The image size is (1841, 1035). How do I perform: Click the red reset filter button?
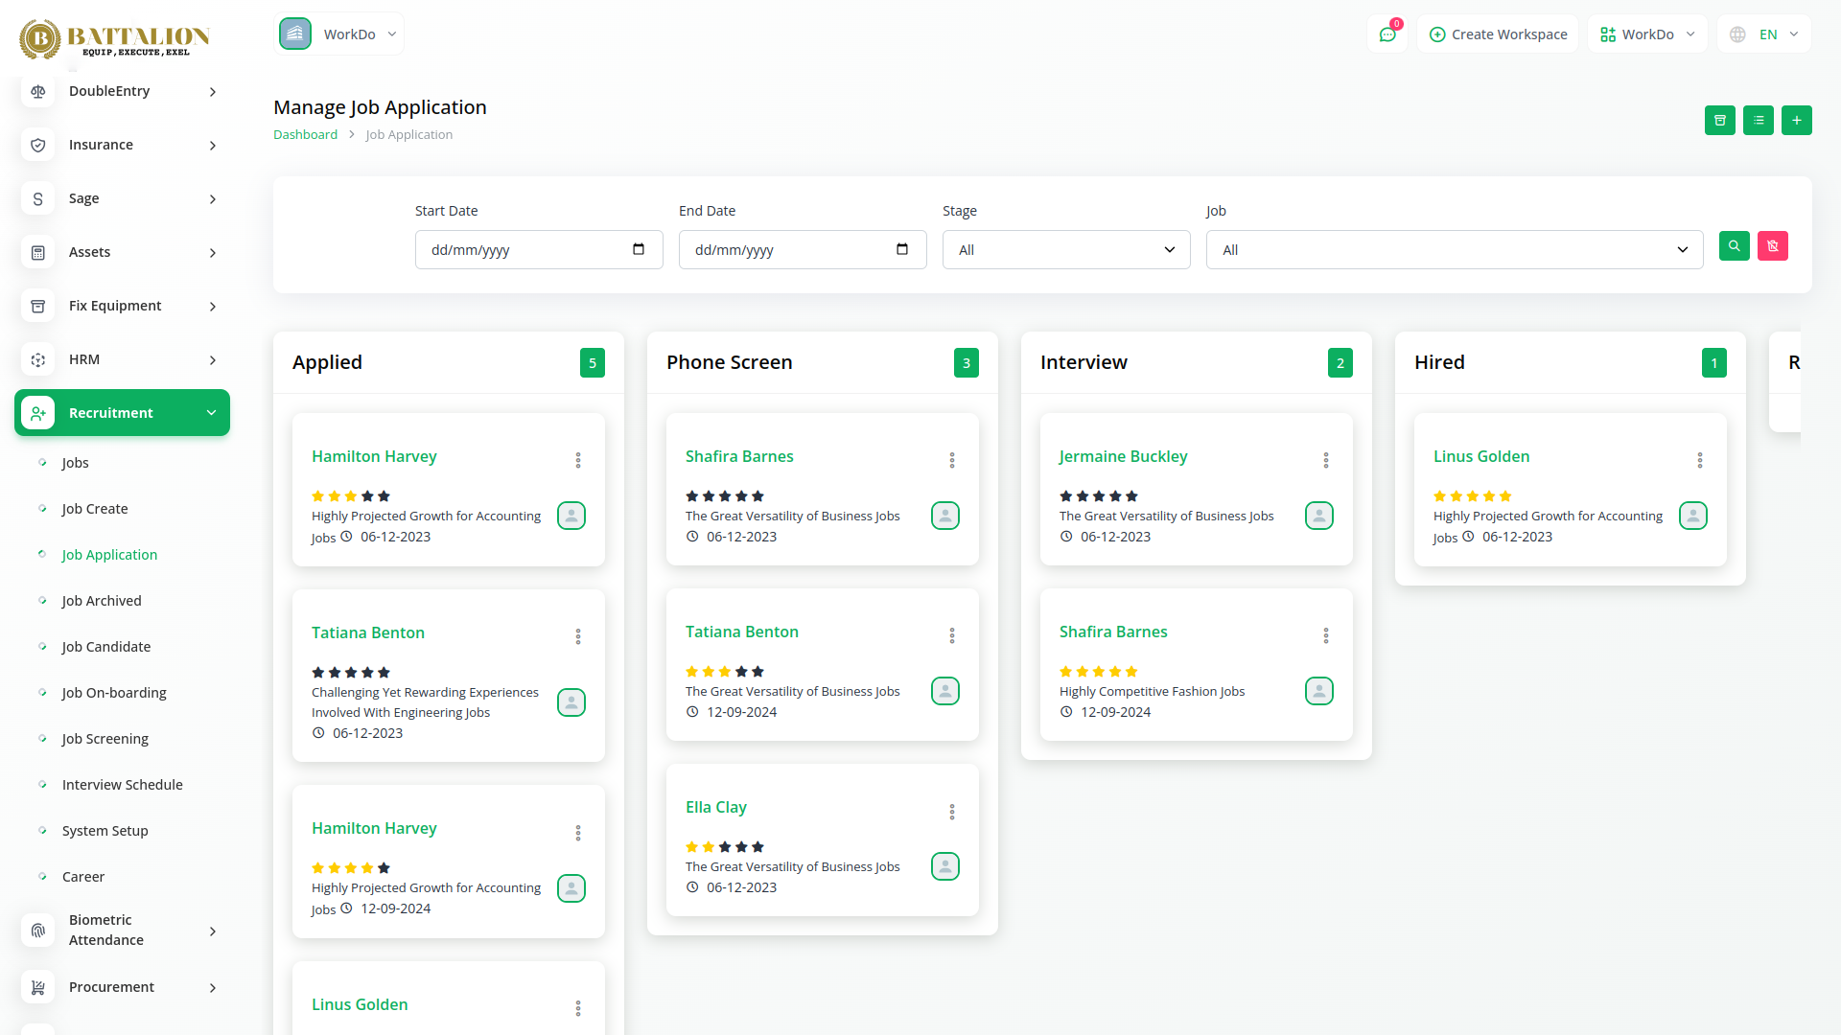[x=1772, y=246]
